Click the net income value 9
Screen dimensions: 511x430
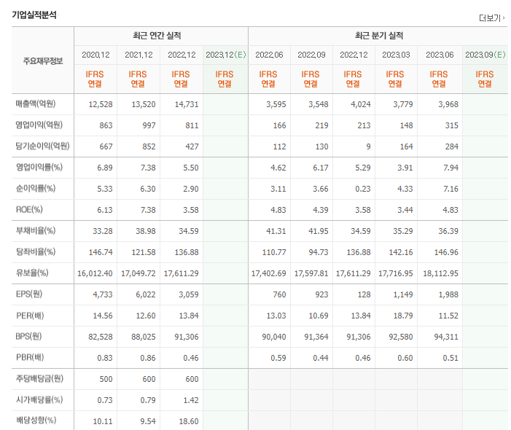click(x=368, y=146)
